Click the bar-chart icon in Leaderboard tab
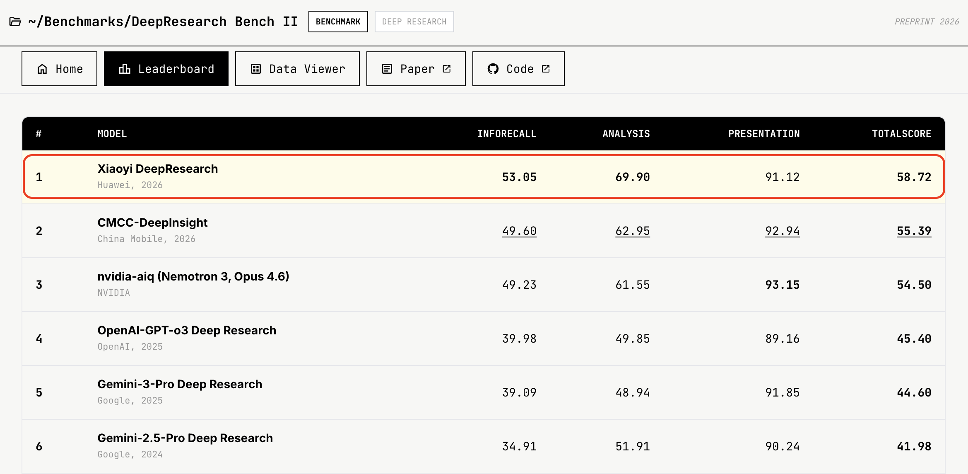 pos(125,69)
